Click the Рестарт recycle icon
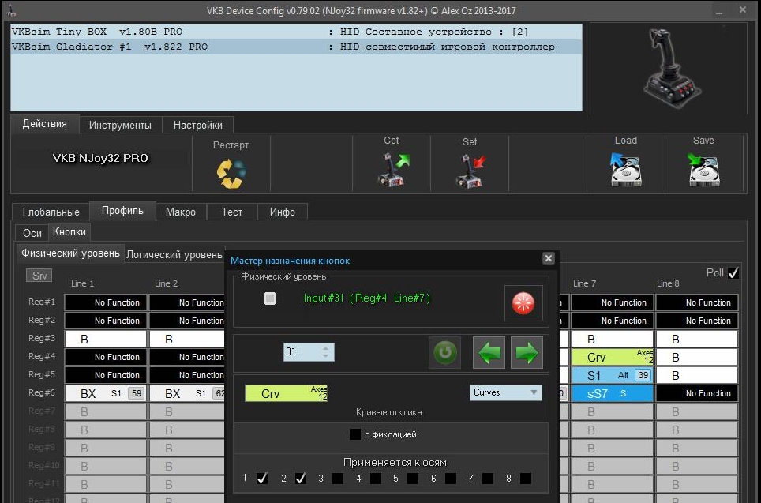 click(x=231, y=174)
